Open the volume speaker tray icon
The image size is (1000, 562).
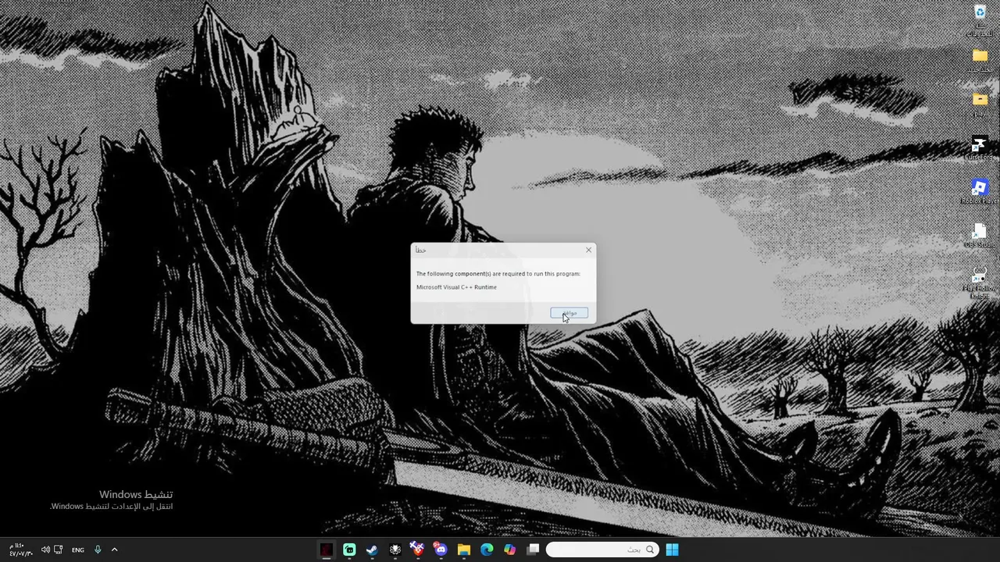(x=45, y=550)
